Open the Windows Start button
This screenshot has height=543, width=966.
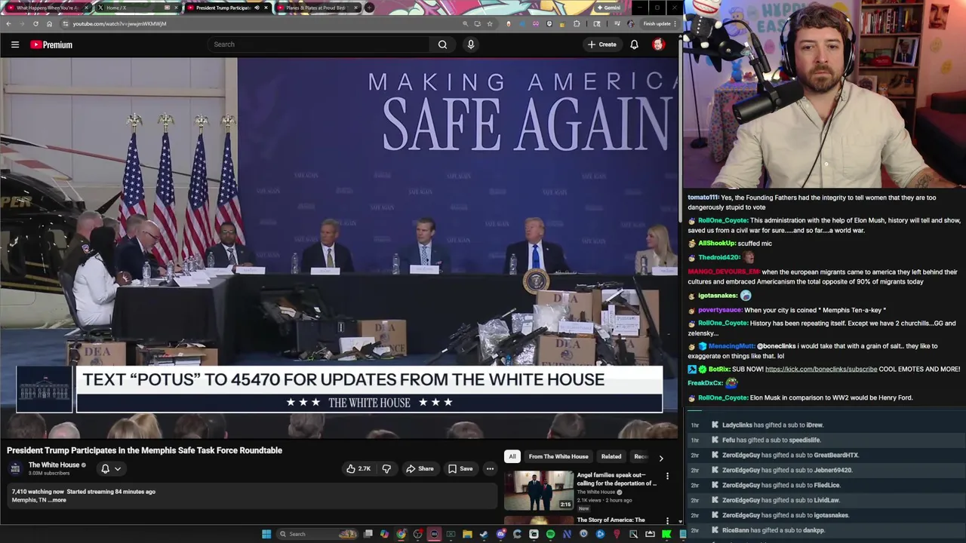[266, 534]
